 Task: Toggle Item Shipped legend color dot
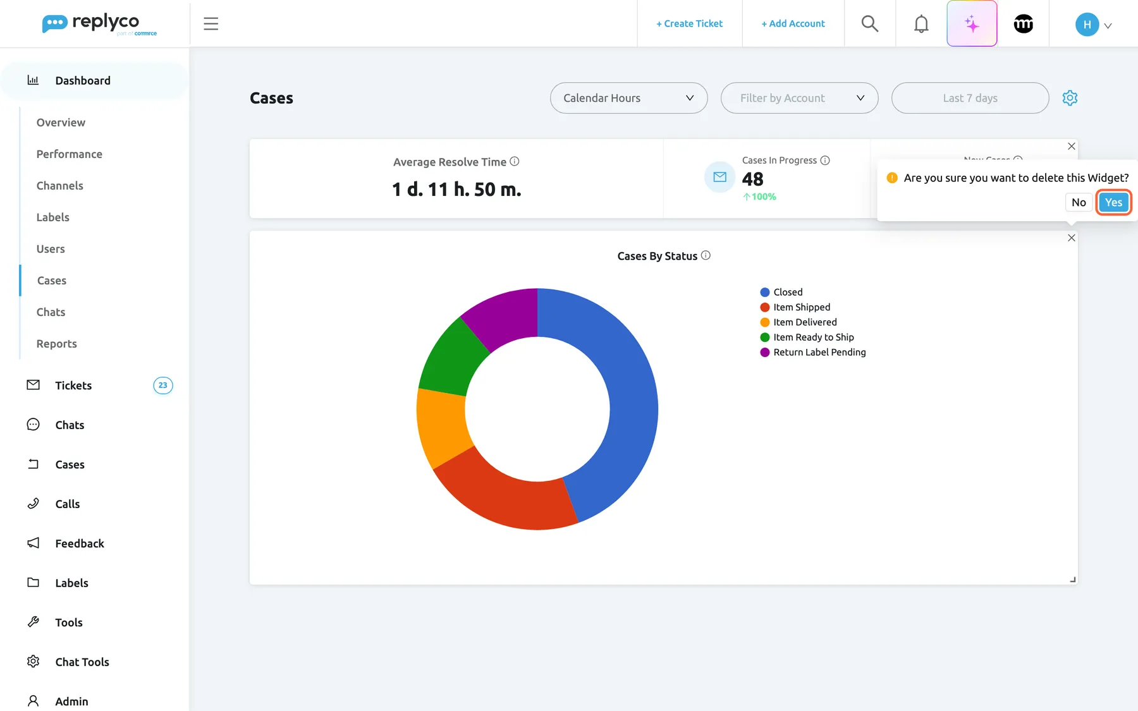(x=765, y=307)
